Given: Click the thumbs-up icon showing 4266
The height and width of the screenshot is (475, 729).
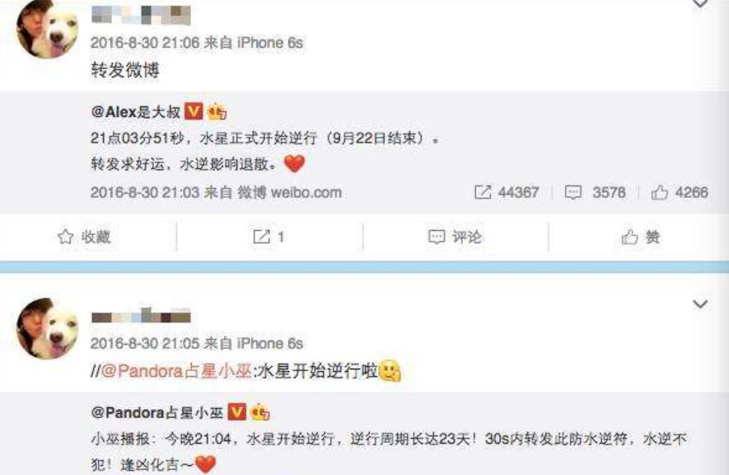Looking at the screenshot, I should (659, 192).
